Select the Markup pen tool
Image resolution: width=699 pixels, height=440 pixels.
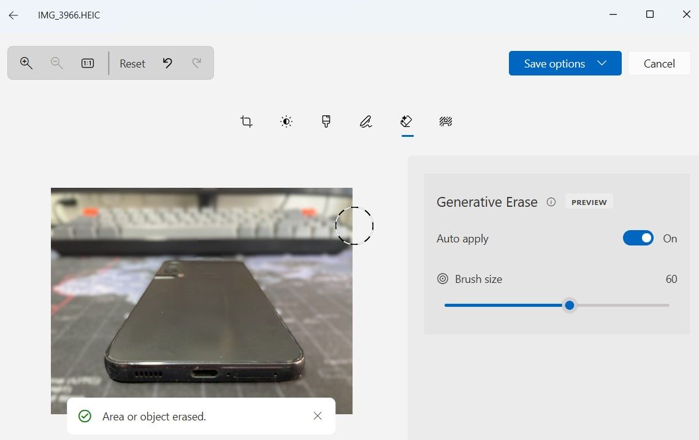pyautogui.click(x=366, y=122)
